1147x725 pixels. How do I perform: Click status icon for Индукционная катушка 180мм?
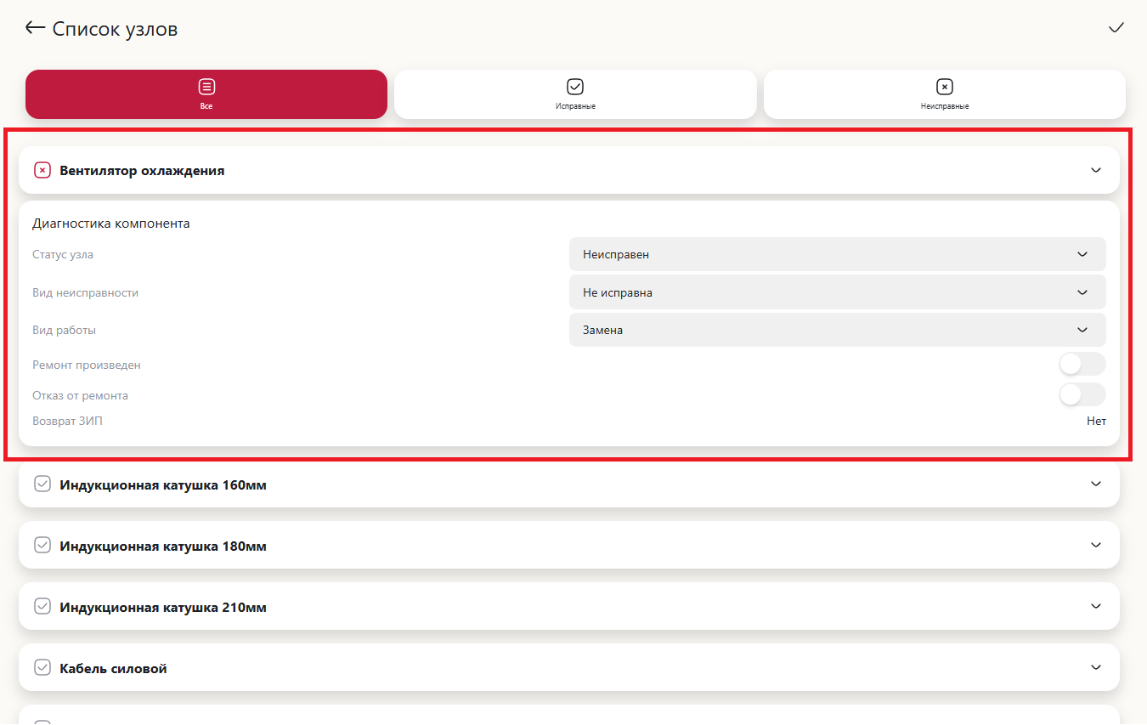tap(42, 546)
